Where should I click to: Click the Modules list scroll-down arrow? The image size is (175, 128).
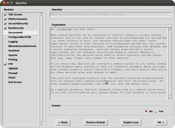pos(41,123)
